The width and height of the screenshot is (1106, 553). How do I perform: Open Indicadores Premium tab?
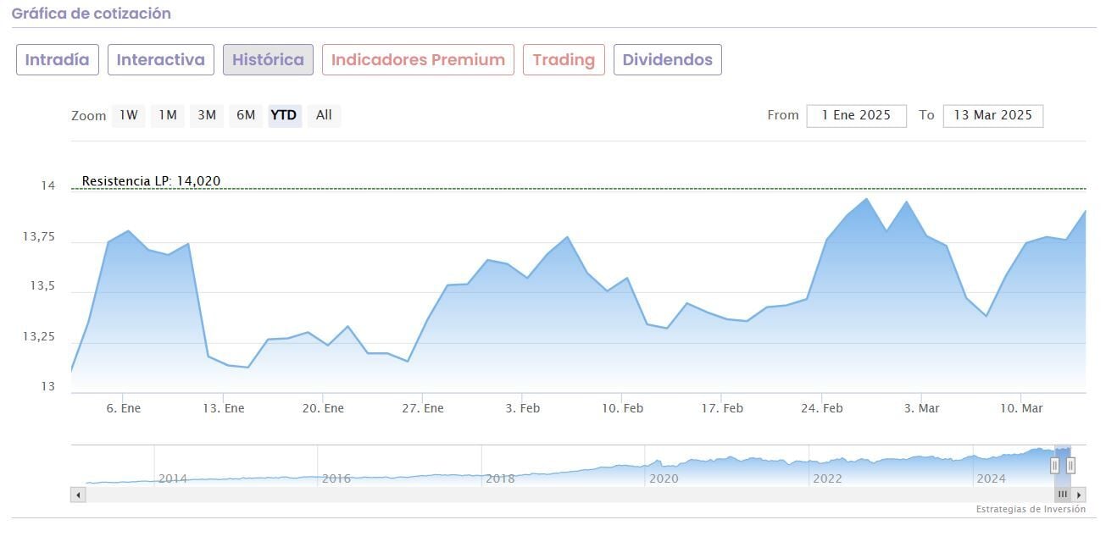(x=418, y=60)
